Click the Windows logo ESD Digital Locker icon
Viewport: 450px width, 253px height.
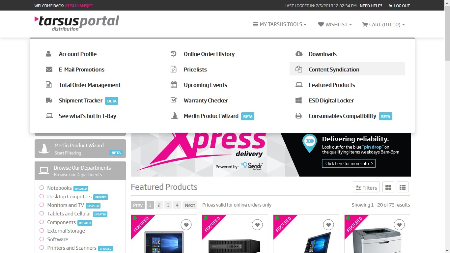[299, 100]
